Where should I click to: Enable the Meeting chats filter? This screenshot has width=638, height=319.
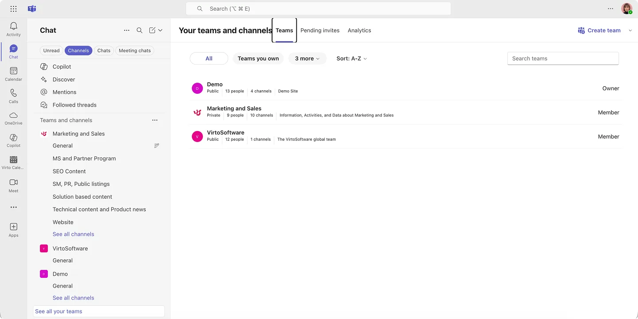(x=134, y=50)
